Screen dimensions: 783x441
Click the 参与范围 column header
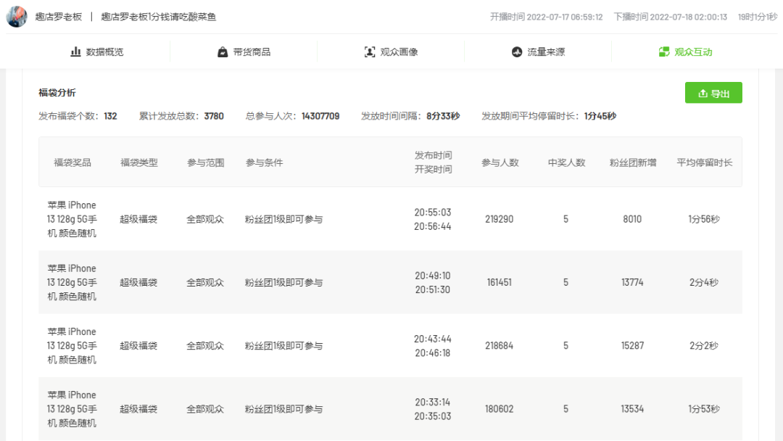tap(205, 162)
